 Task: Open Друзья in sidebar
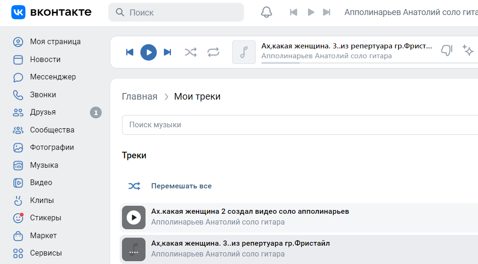[43, 112]
